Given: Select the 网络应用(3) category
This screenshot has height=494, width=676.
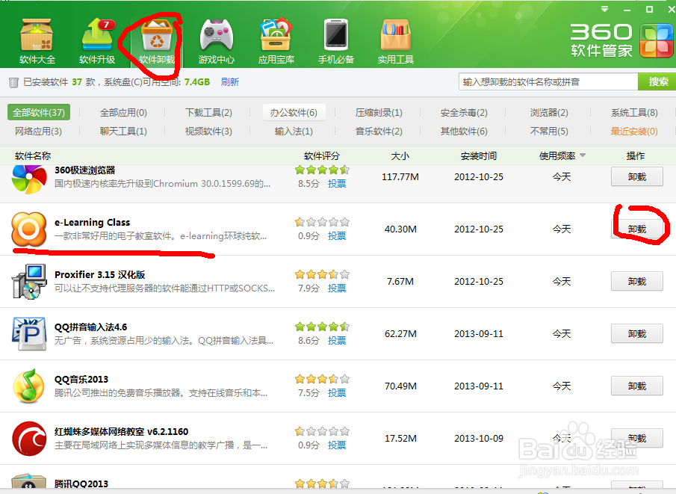Looking at the screenshot, I should [x=38, y=131].
